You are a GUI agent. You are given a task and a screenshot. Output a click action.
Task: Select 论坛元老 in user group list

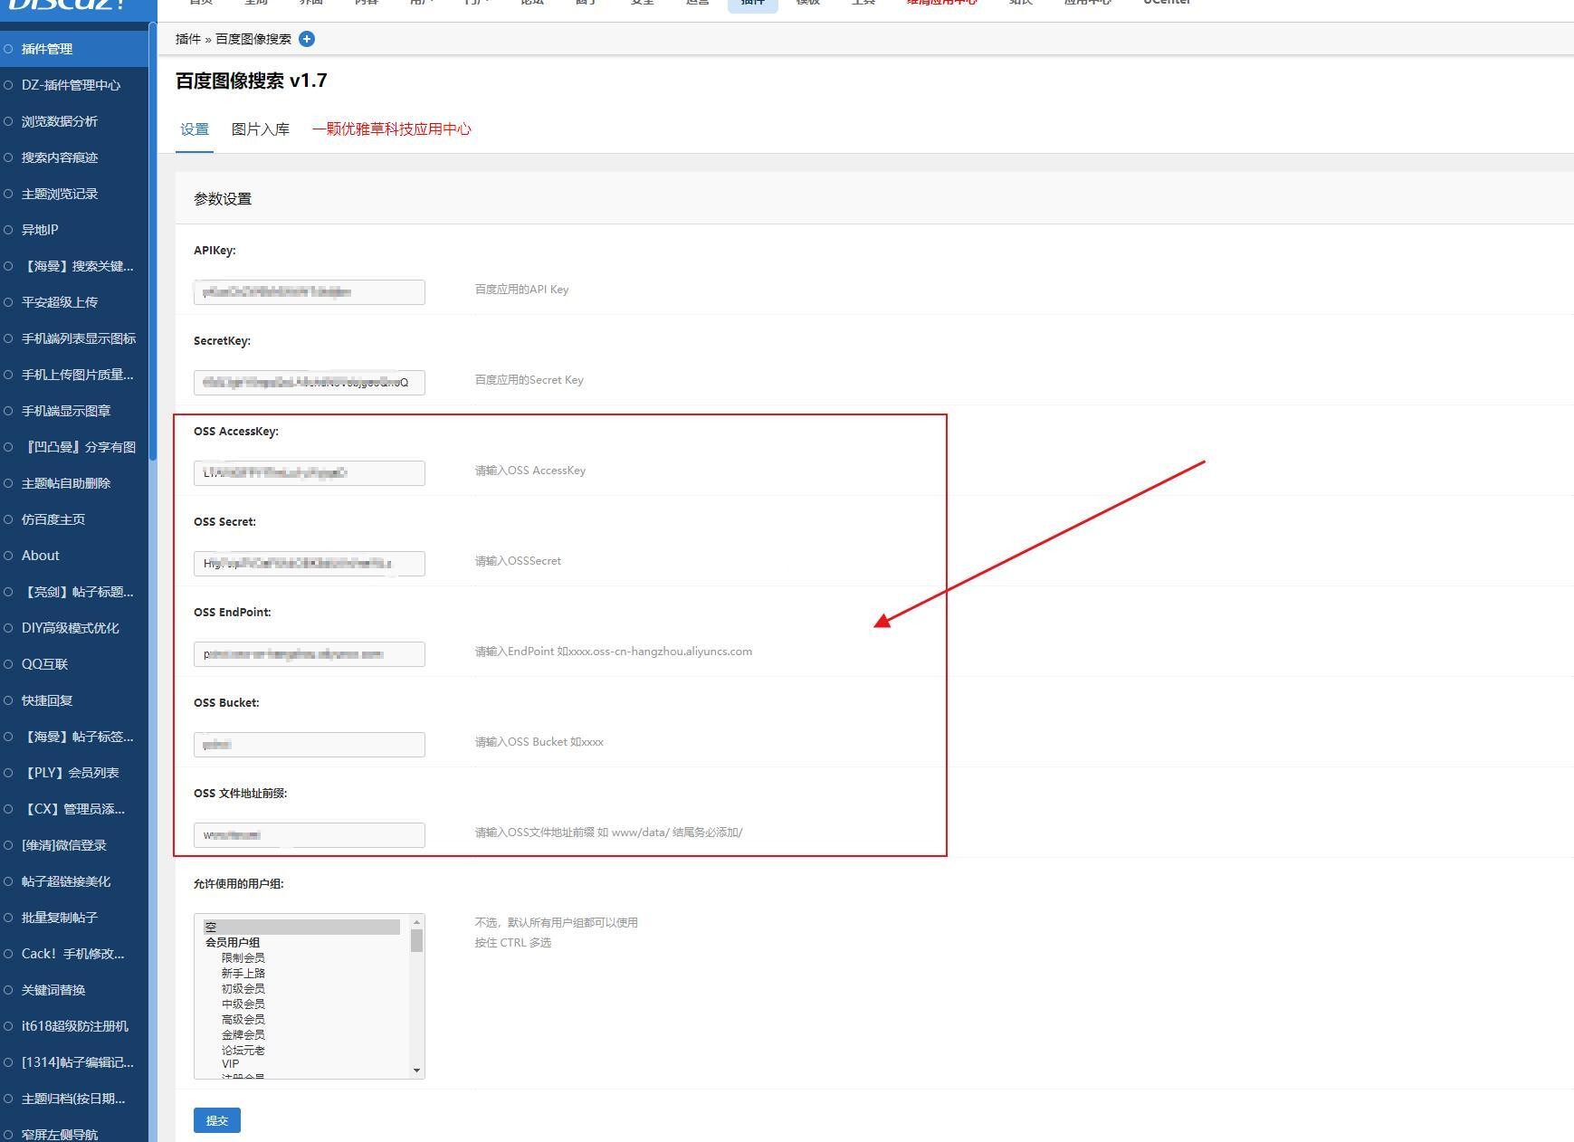pyautogui.click(x=243, y=1050)
